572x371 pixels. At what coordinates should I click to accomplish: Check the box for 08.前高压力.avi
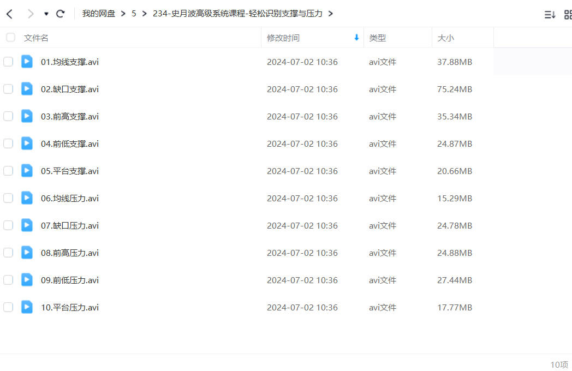click(x=8, y=253)
